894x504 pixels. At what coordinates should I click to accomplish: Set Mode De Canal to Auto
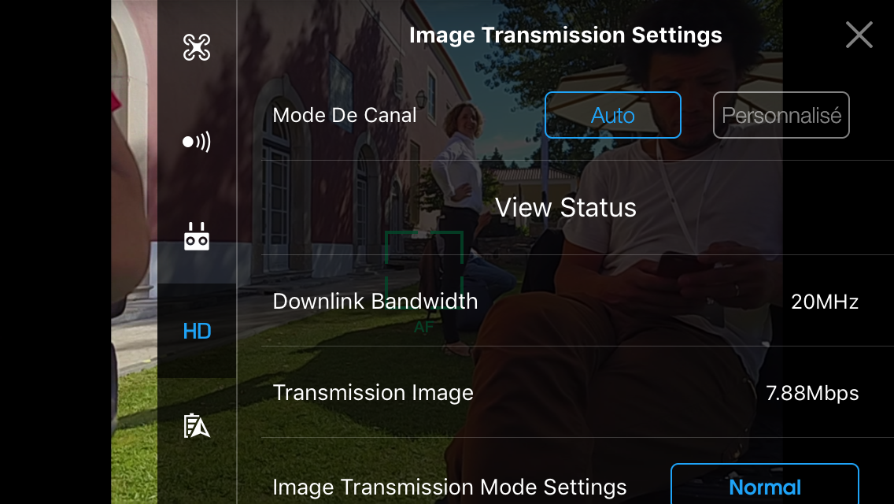tap(612, 115)
